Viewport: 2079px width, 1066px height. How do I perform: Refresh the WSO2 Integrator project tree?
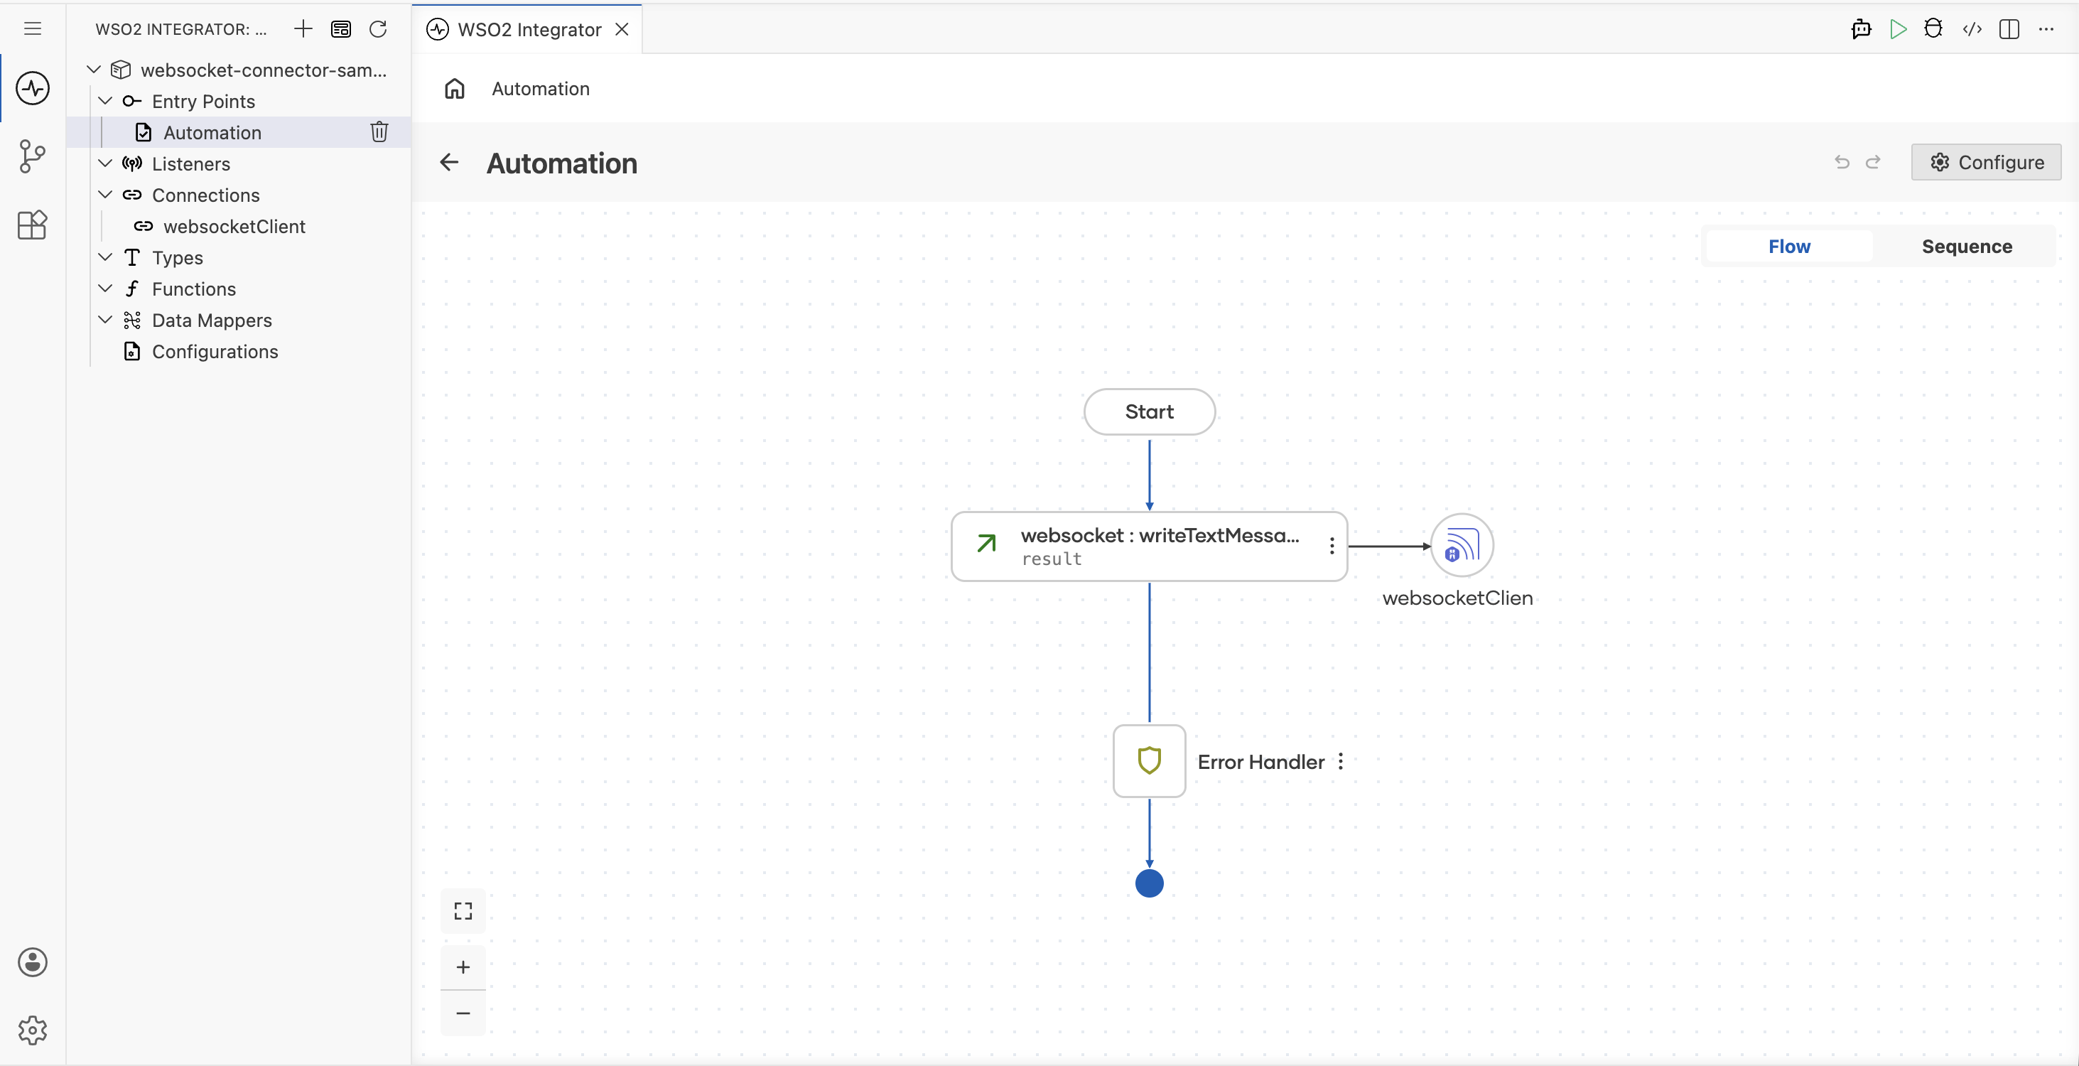tap(378, 29)
